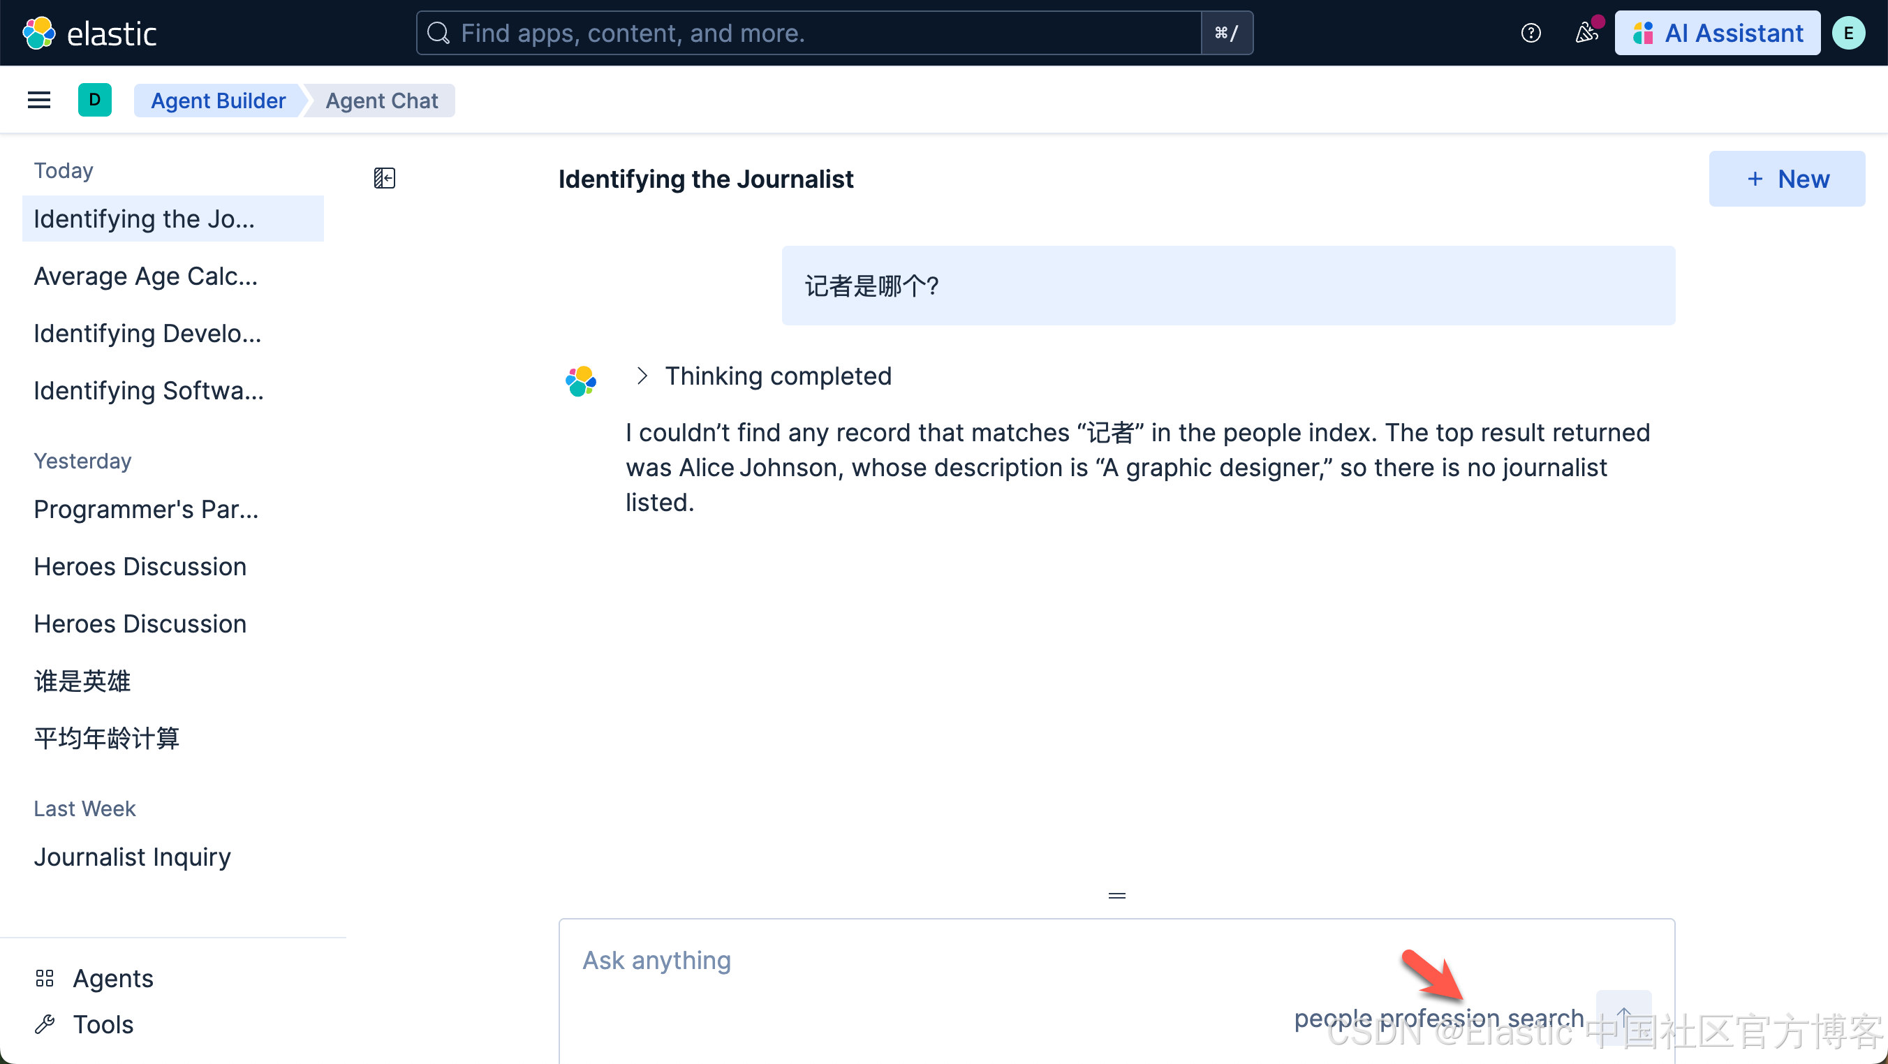
Task: Open Journalist Inquiry conversation
Action: point(133,857)
